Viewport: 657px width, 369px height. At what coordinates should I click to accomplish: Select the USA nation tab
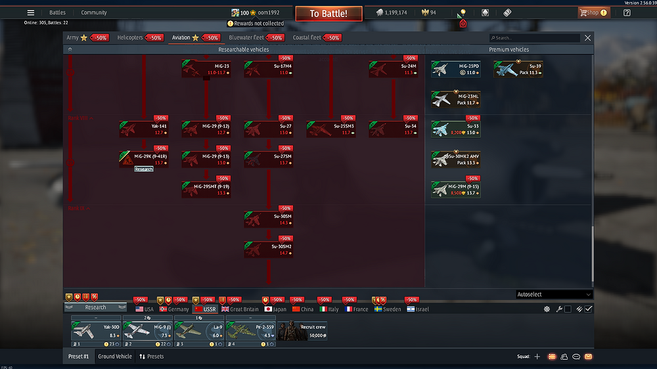[x=145, y=309]
